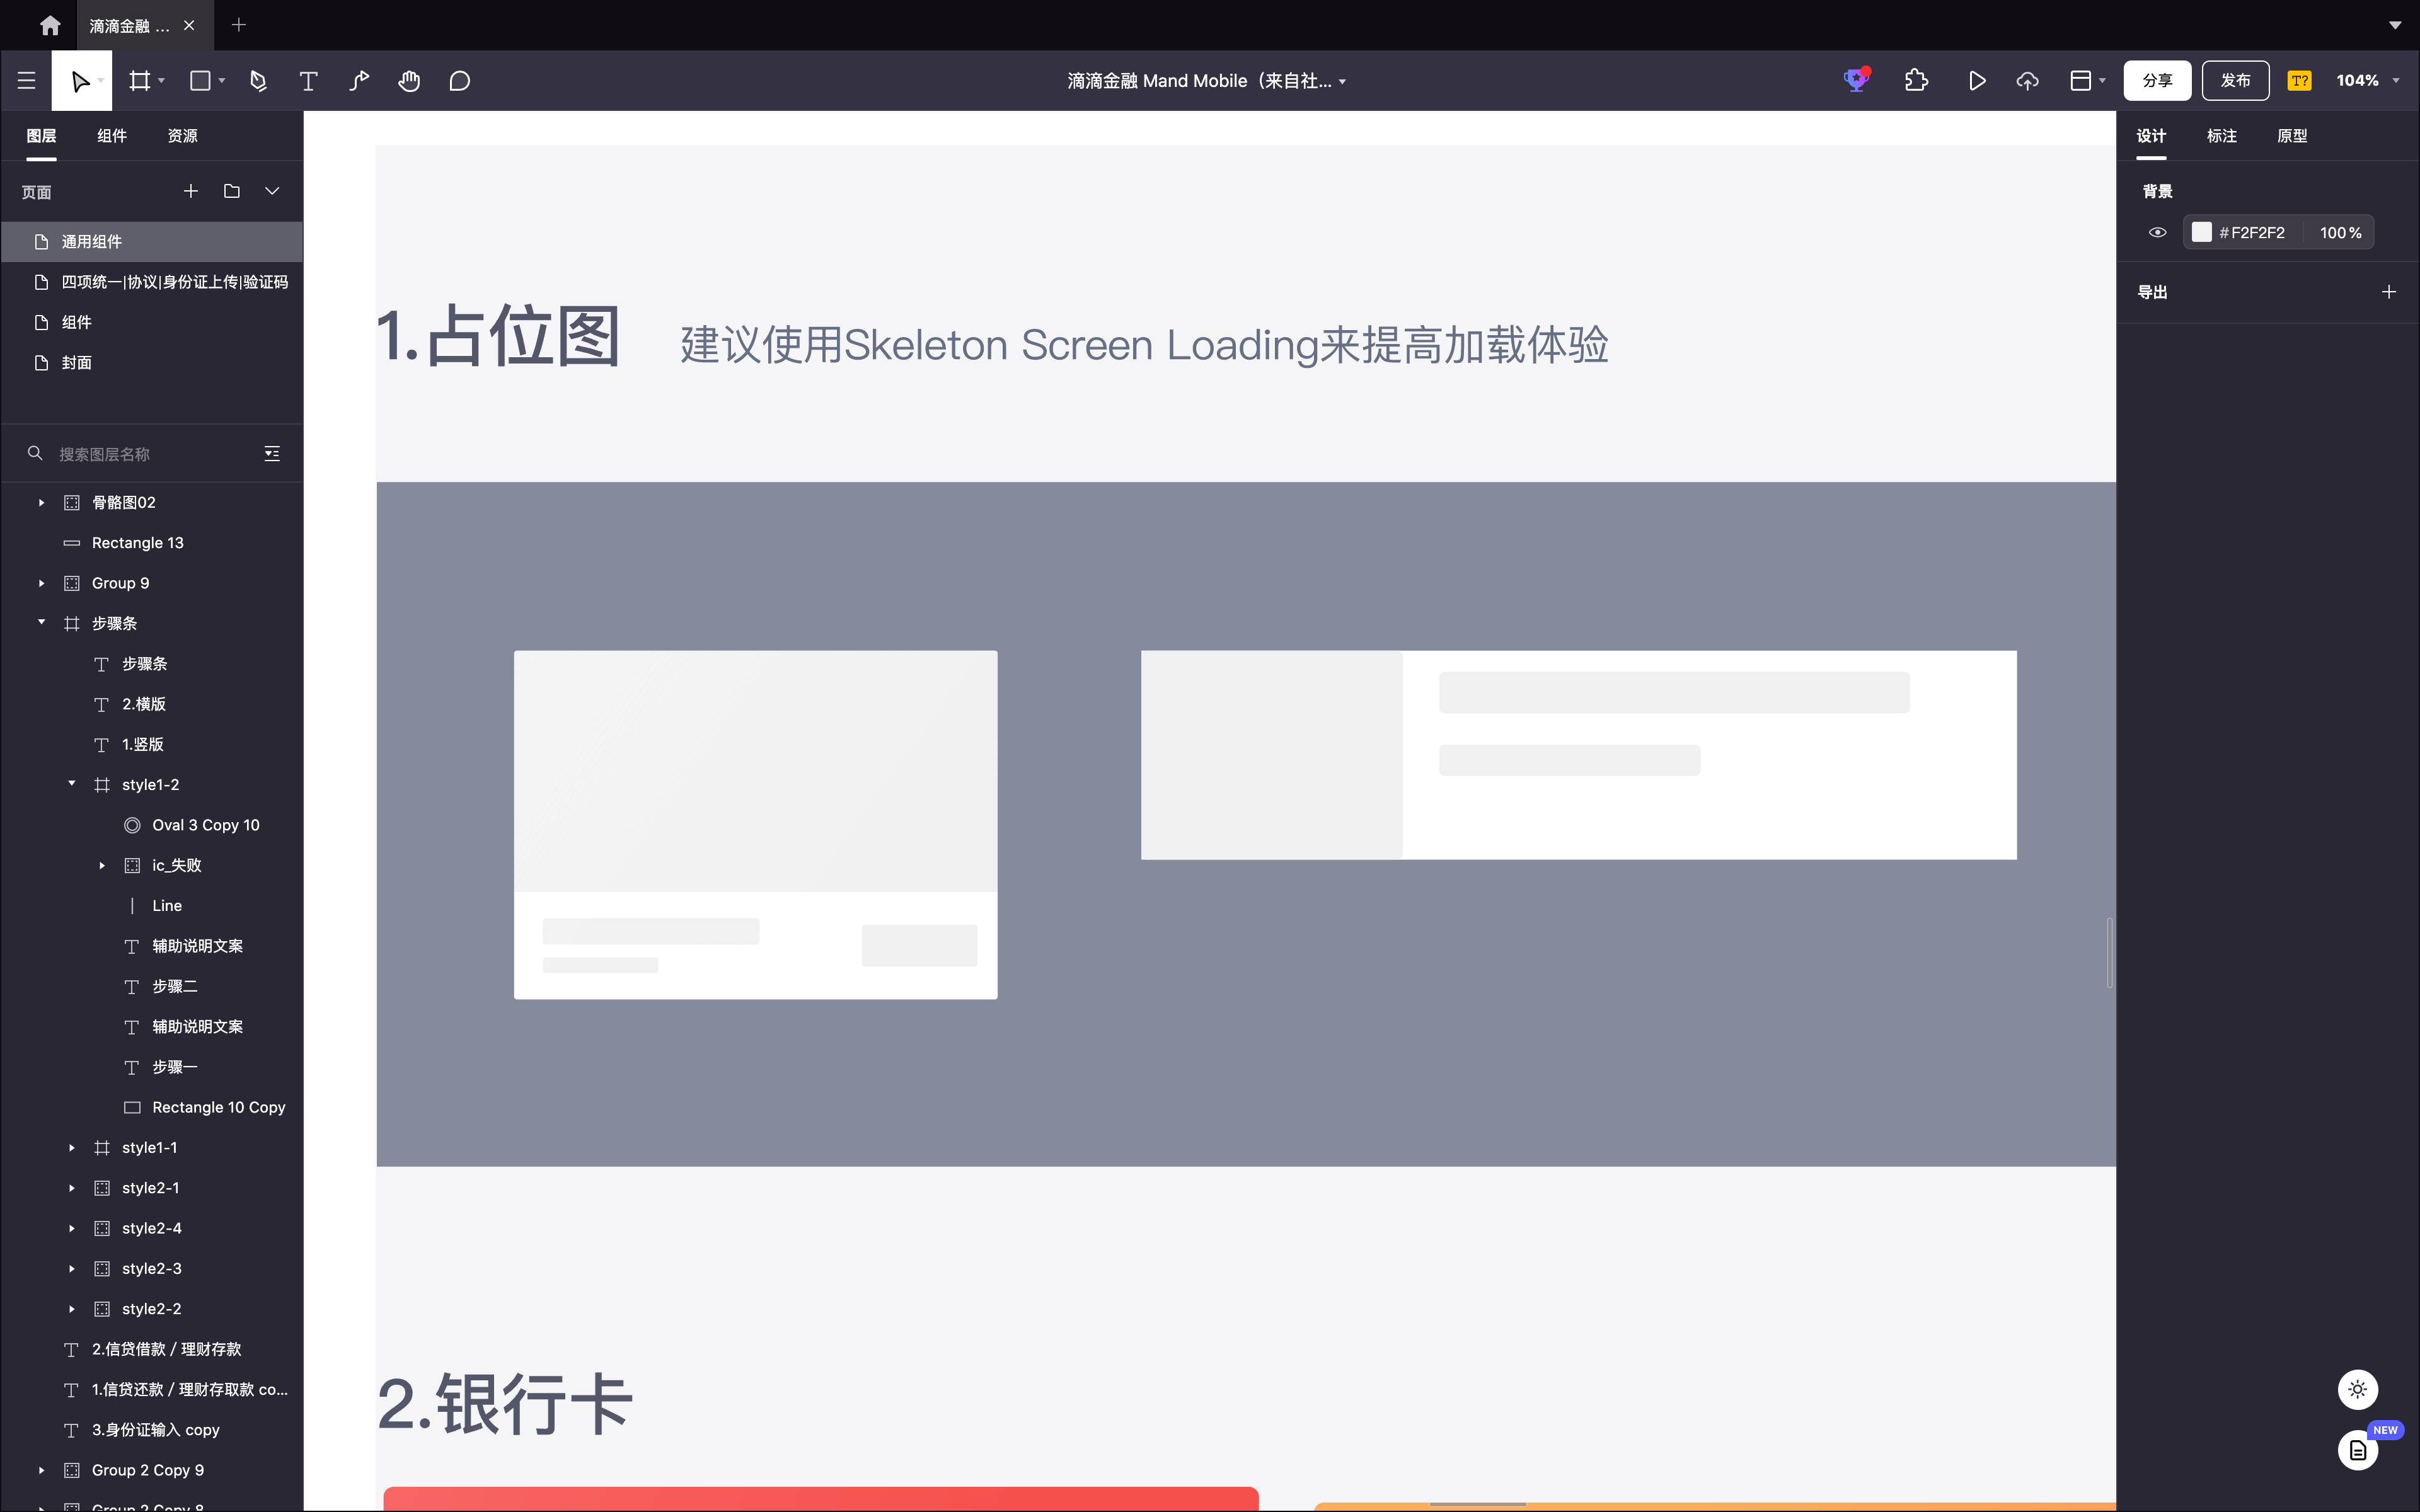Close the 滴滴金融 file tab
The image size is (2420, 1512).
pos(189,25)
